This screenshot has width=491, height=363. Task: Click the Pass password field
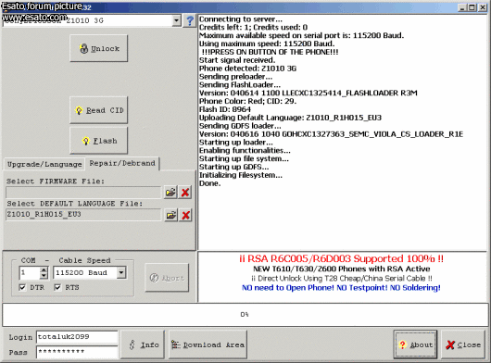[x=77, y=352]
